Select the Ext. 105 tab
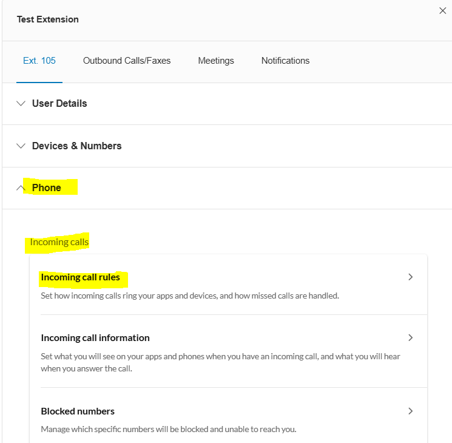The image size is (452, 443). (x=39, y=61)
